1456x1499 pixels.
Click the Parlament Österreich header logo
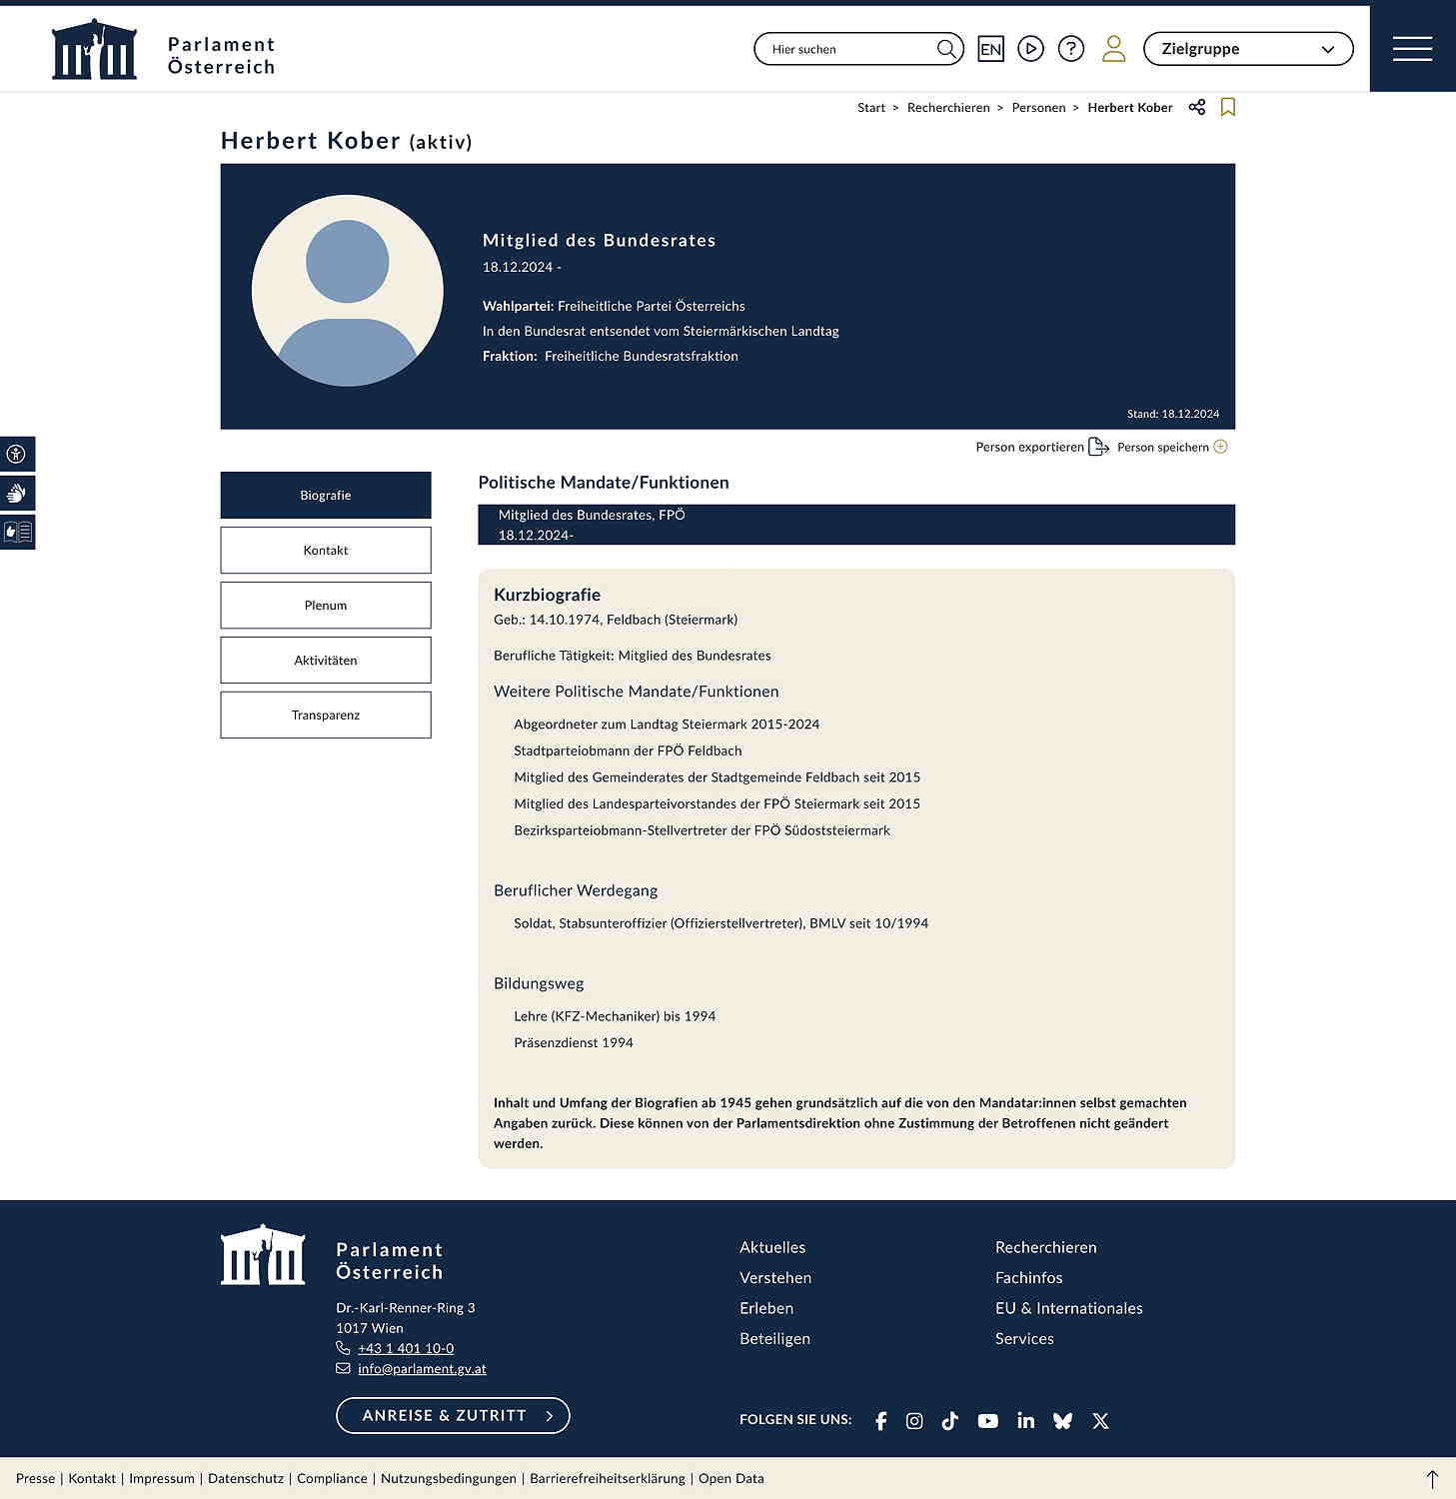[164, 50]
